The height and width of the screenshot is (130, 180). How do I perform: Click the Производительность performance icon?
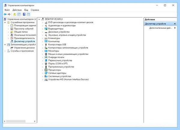coord(12,38)
